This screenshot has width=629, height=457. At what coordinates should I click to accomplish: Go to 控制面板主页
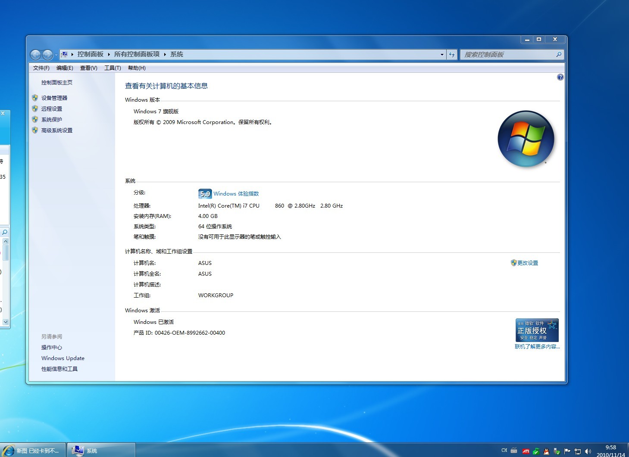tap(57, 83)
